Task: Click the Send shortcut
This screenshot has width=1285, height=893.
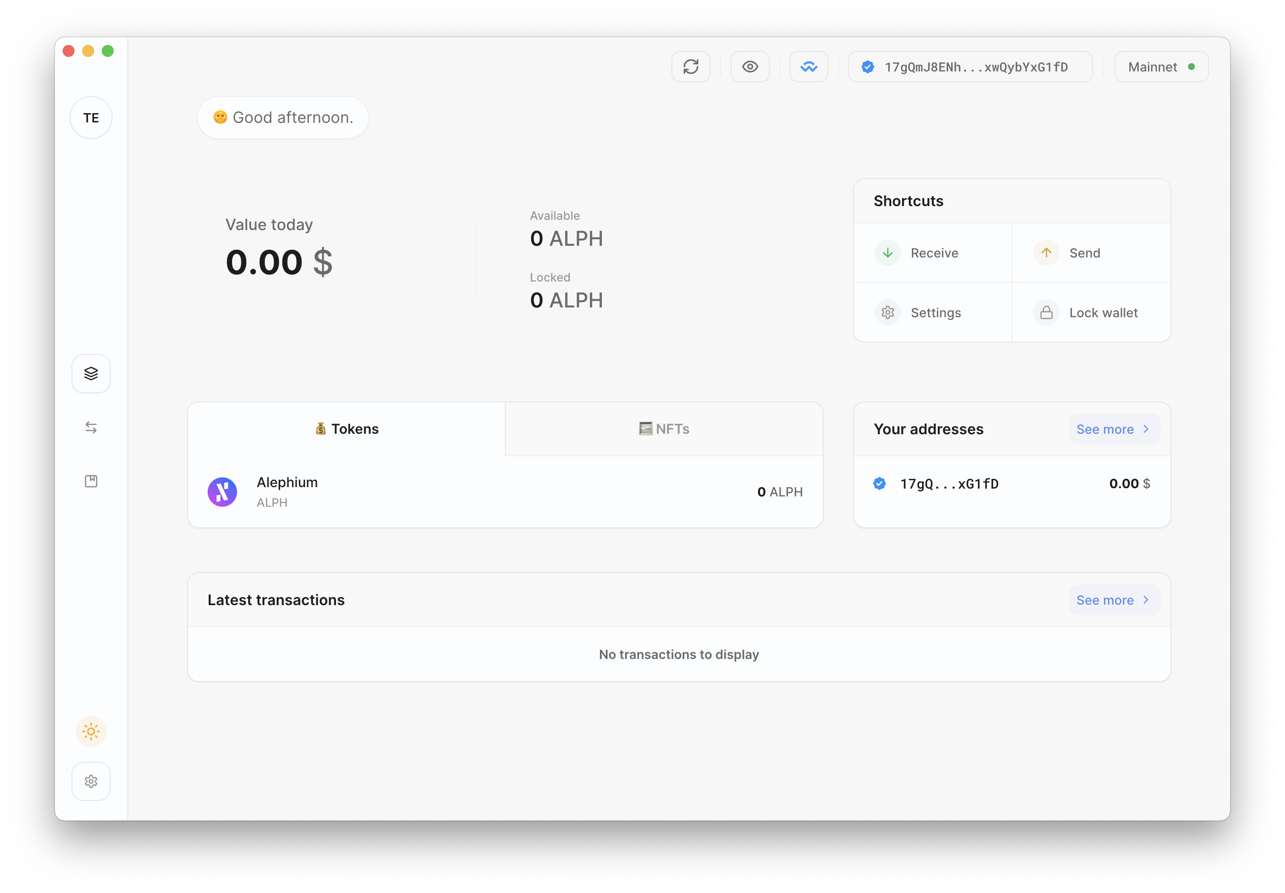Action: tap(1092, 253)
